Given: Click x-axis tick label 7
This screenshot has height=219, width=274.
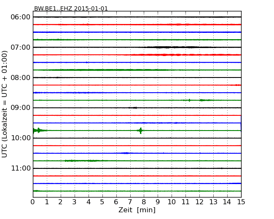Looking at the screenshot, I should (130, 202).
